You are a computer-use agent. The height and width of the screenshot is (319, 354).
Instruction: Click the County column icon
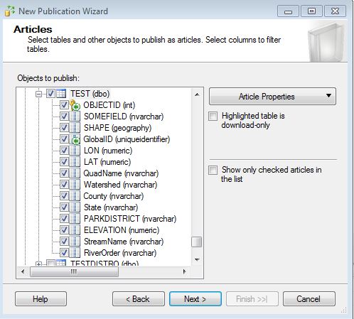[75, 196]
